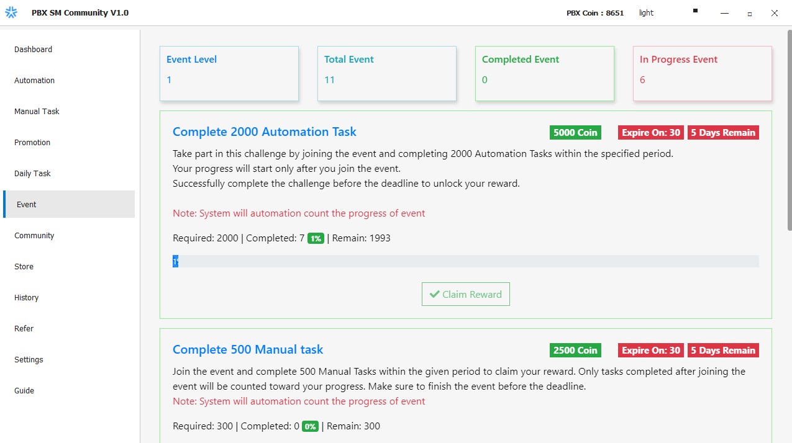Click the Claim Reward button

[x=465, y=294]
